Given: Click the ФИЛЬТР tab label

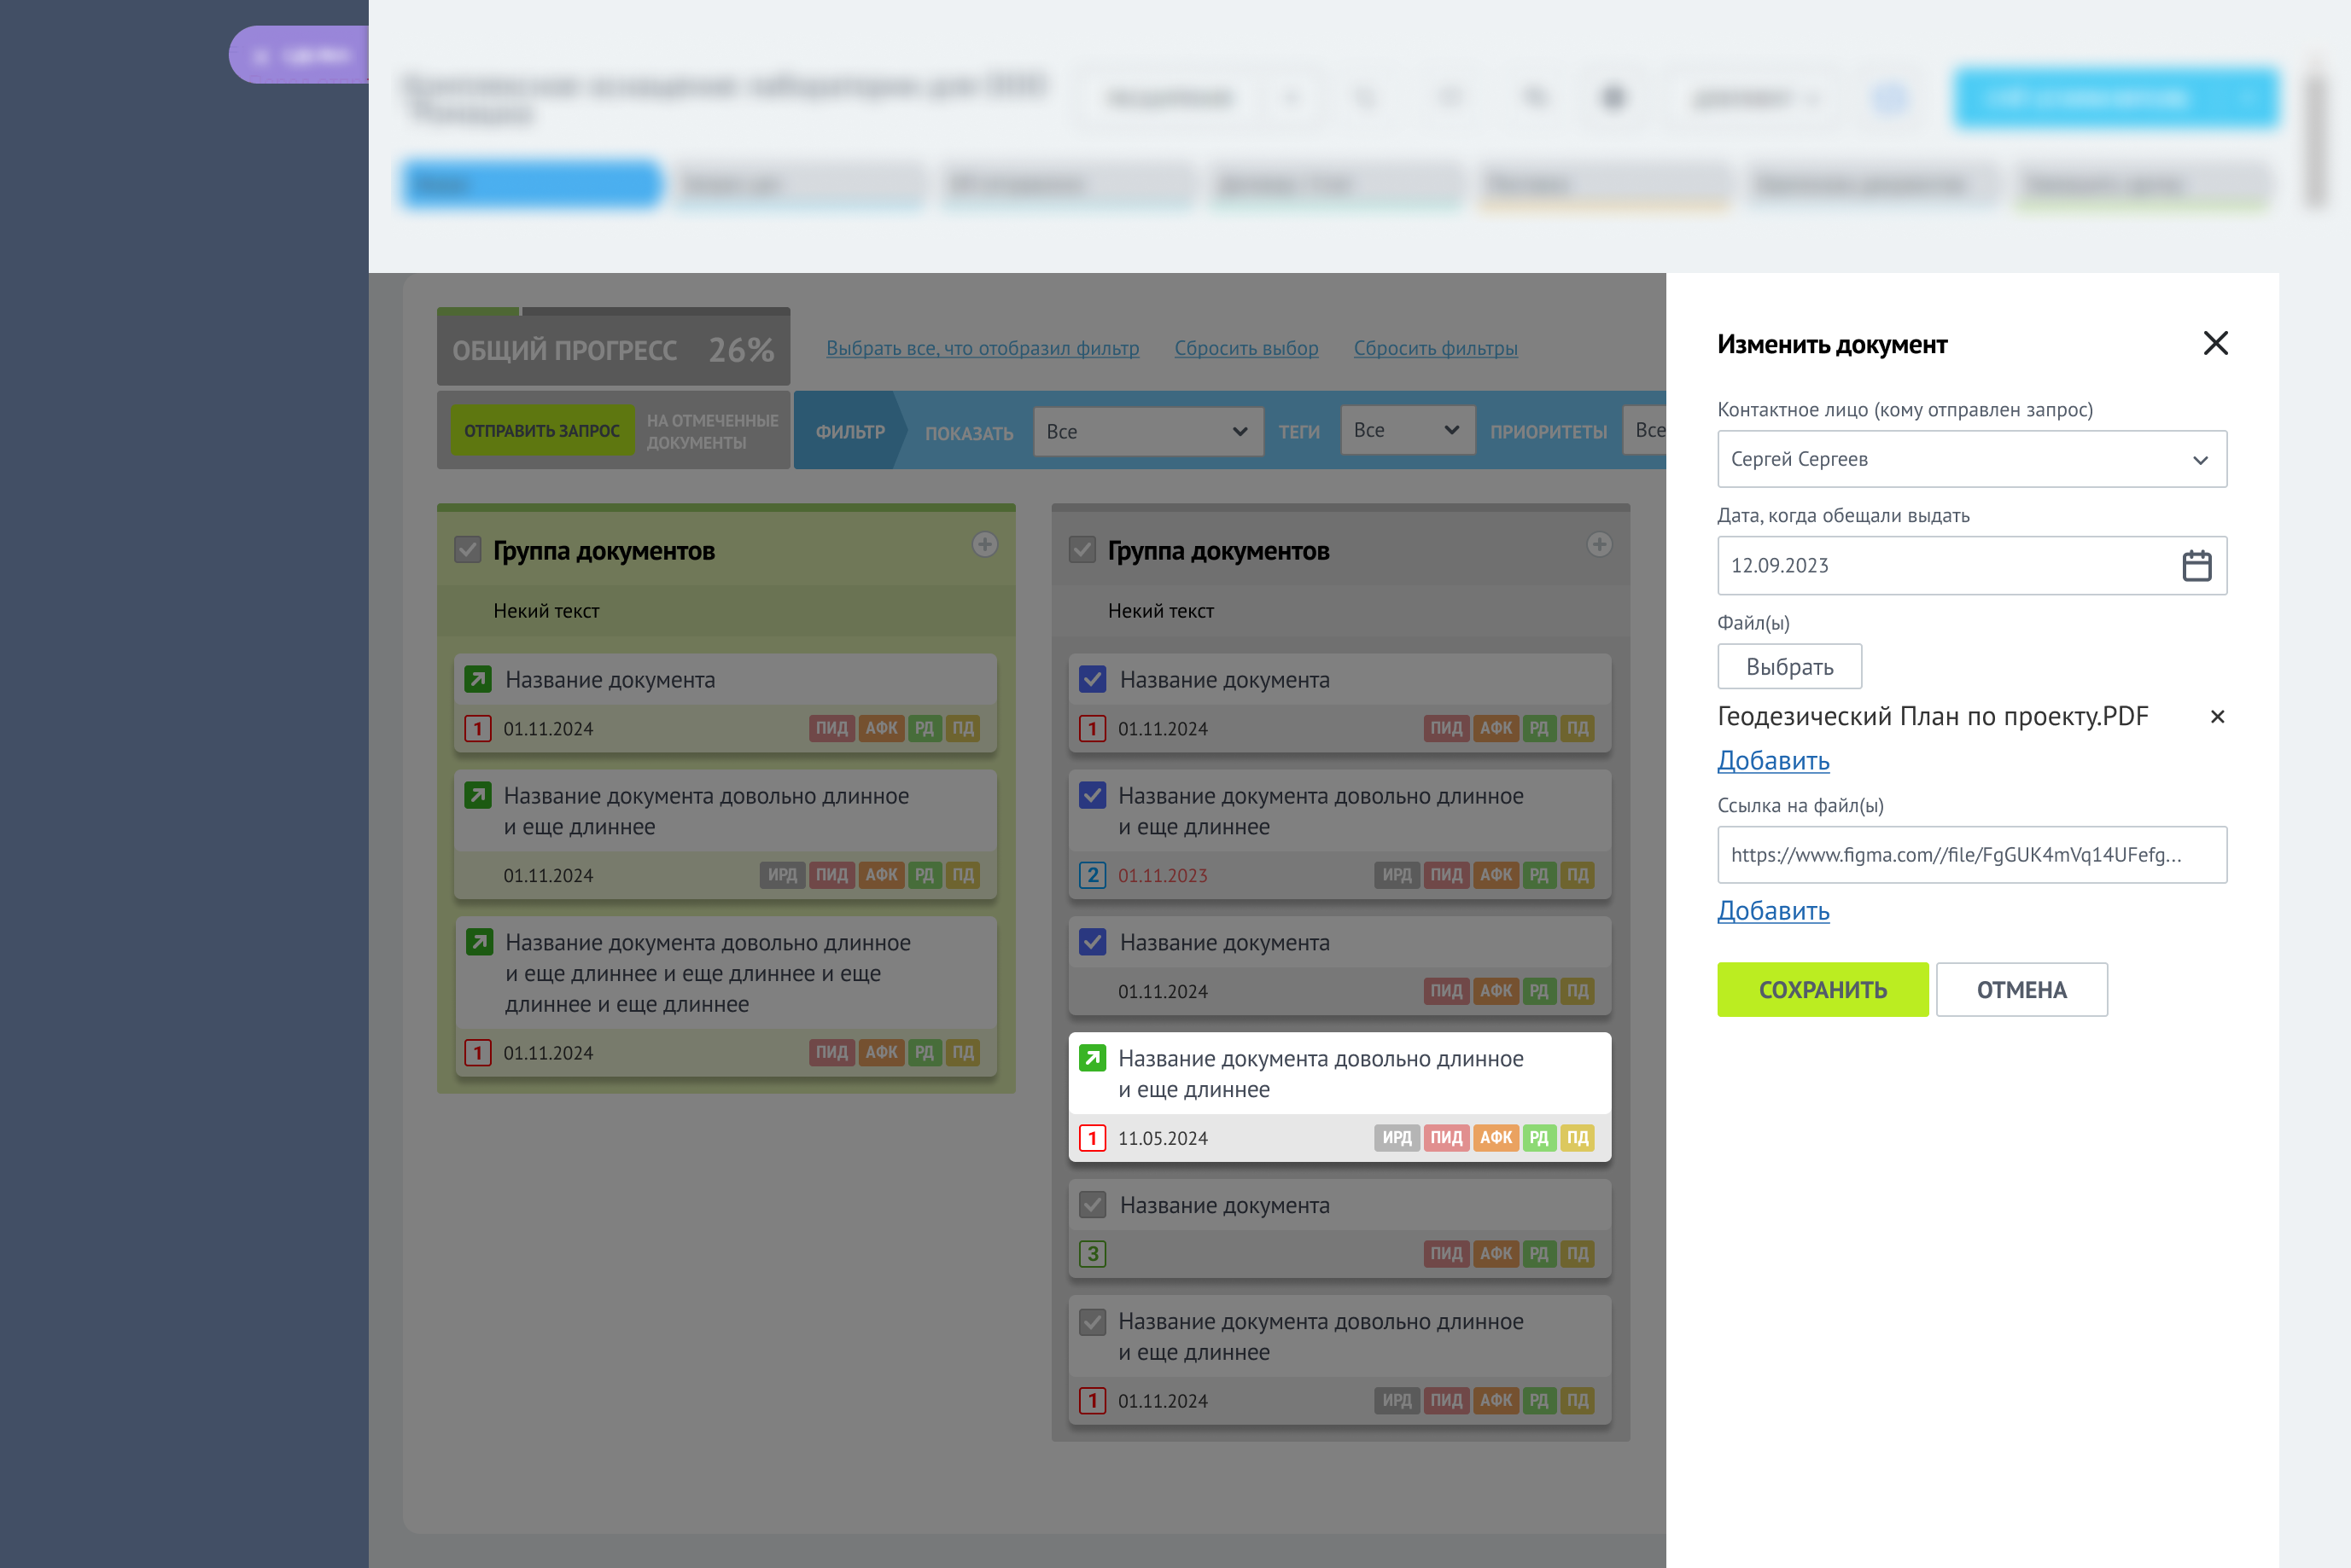Looking at the screenshot, I should tap(849, 432).
